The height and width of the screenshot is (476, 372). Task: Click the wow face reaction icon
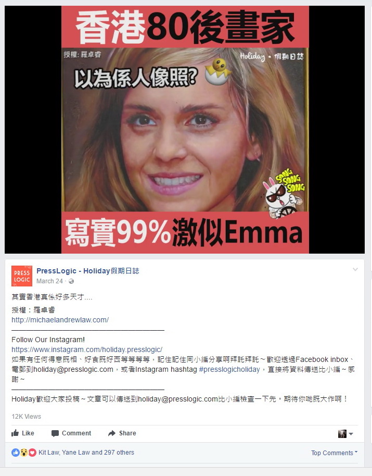click(24, 453)
